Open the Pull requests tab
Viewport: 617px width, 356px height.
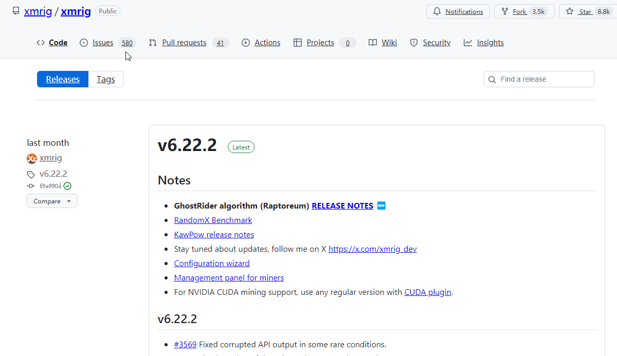184,43
